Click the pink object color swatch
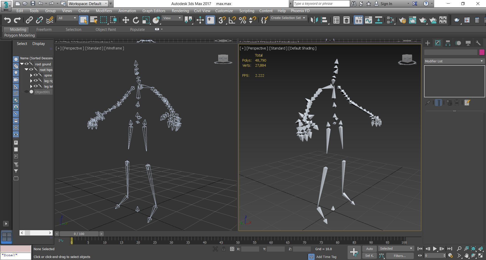Viewport: 486px width, 260px height. coord(482,52)
